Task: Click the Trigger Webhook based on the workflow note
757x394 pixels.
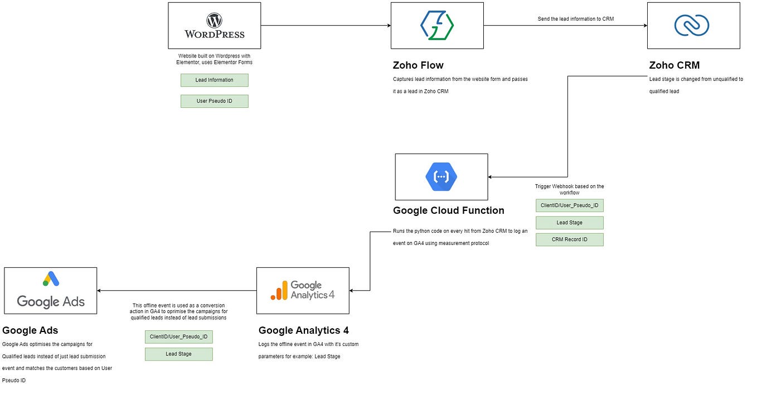Action: point(569,189)
